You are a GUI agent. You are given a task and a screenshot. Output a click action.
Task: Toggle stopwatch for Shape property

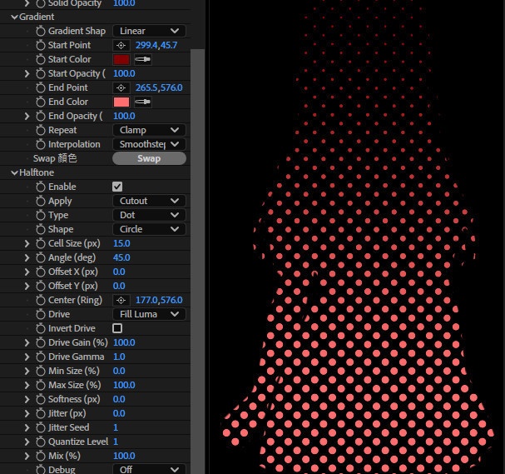pyautogui.click(x=41, y=230)
